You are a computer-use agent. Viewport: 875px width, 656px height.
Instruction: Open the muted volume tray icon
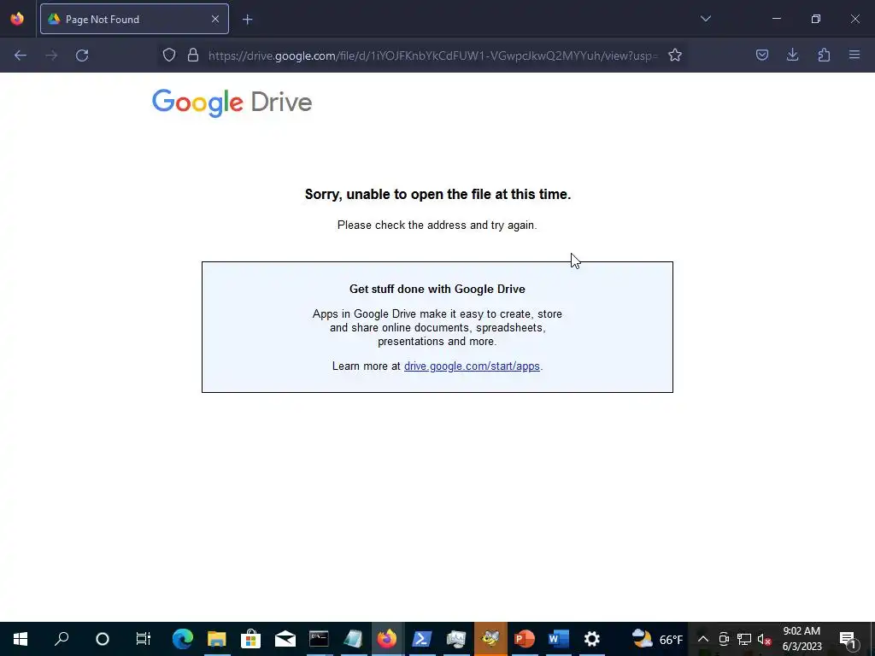click(x=765, y=639)
